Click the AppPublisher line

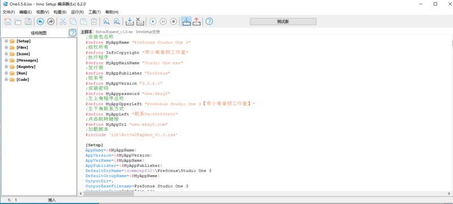click(123, 166)
